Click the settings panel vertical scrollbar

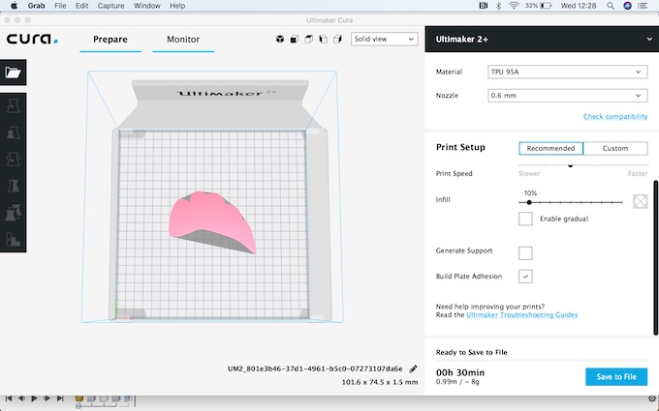[x=656, y=257]
